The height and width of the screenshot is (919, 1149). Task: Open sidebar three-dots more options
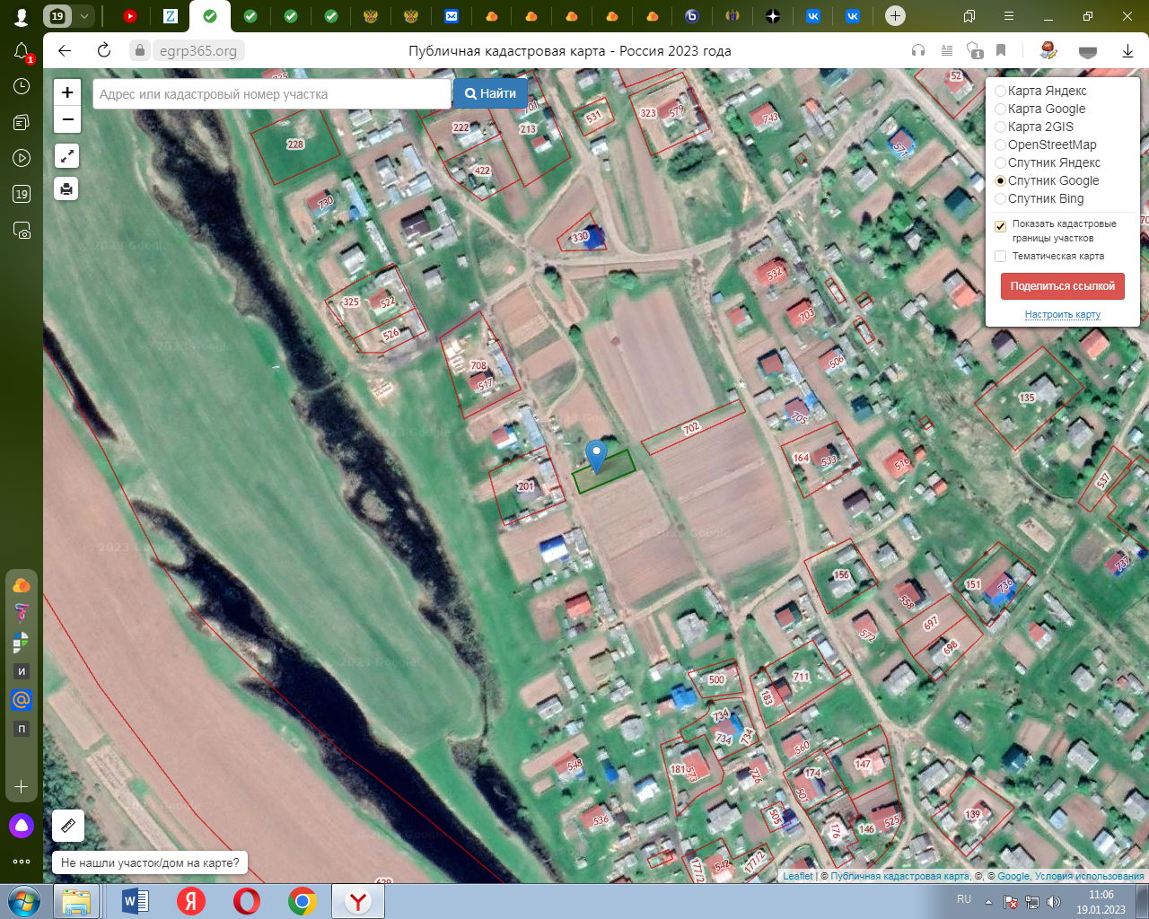[22, 862]
